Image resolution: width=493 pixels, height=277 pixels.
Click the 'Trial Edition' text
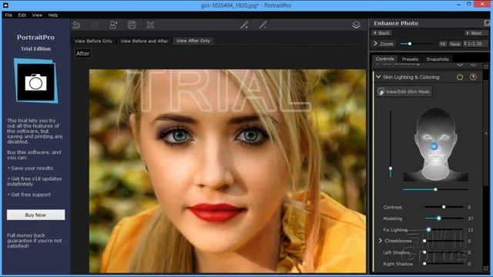tap(36, 48)
